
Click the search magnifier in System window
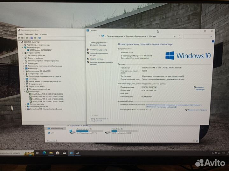[211, 36]
